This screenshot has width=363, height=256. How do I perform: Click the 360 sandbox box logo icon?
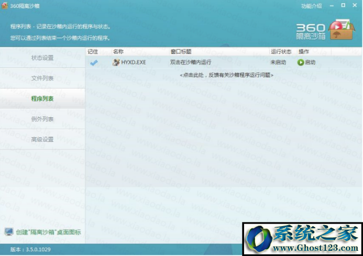pyautogui.click(x=342, y=30)
